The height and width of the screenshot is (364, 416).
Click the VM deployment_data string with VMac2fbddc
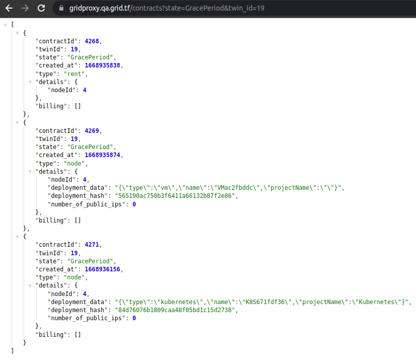coord(229,188)
